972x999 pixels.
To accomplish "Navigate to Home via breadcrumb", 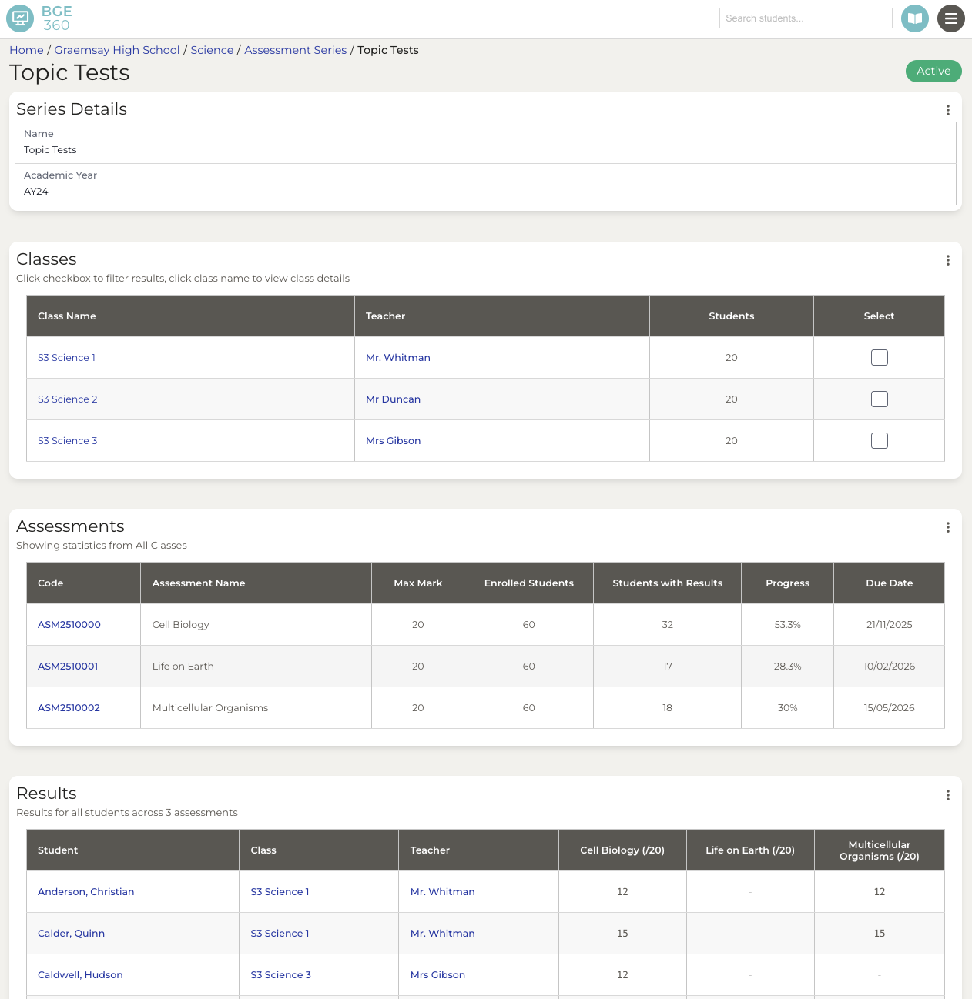I will coord(25,49).
